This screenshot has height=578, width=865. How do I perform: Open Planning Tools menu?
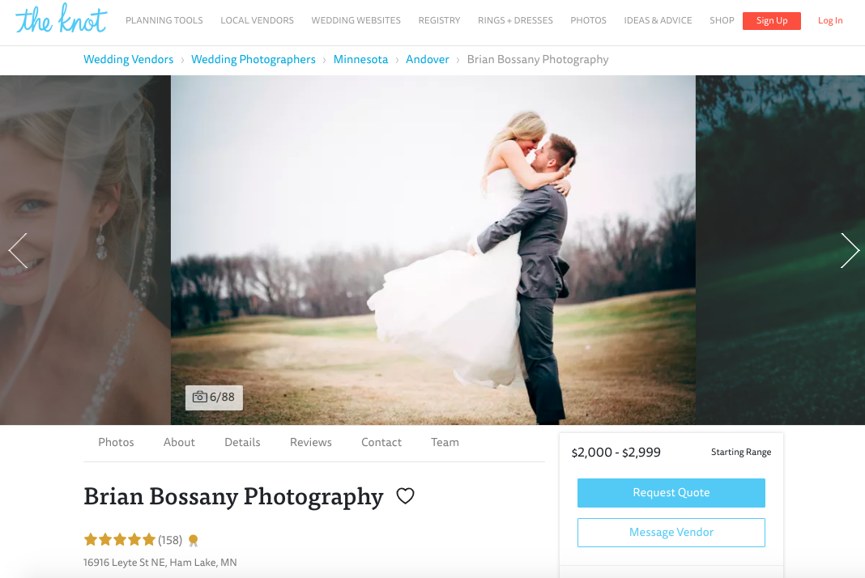coord(164,20)
